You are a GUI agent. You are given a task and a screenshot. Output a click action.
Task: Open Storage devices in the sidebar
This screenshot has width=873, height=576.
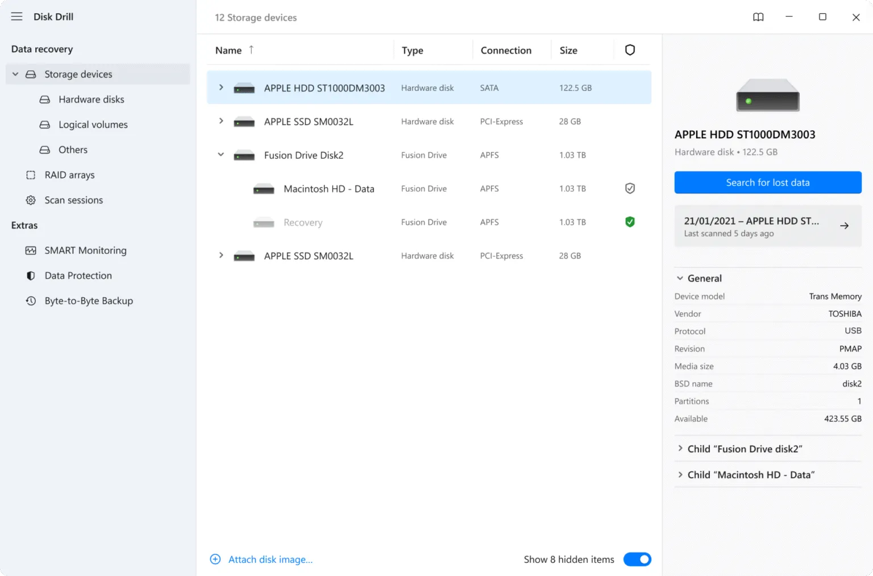click(78, 74)
